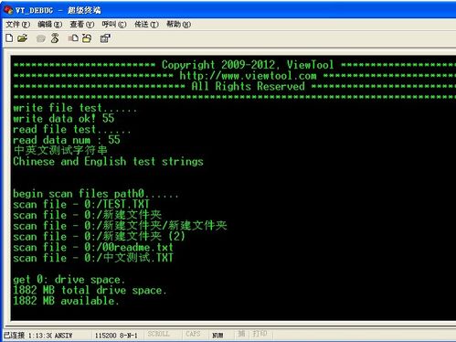This screenshot has height=342, width=456.
Task: Click the New connection toolbar icon
Action: (9, 38)
